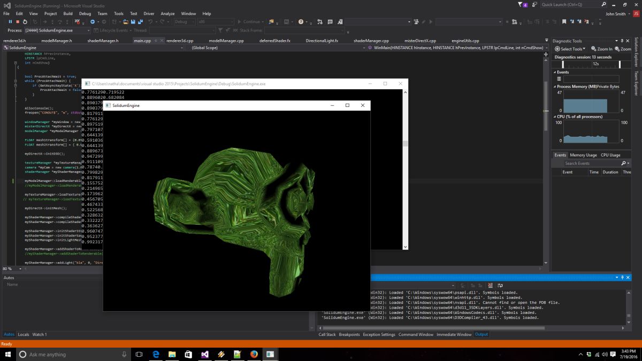The width and height of the screenshot is (642, 361).
Task: Pause the debugger with Break All
Action: (x=10, y=22)
